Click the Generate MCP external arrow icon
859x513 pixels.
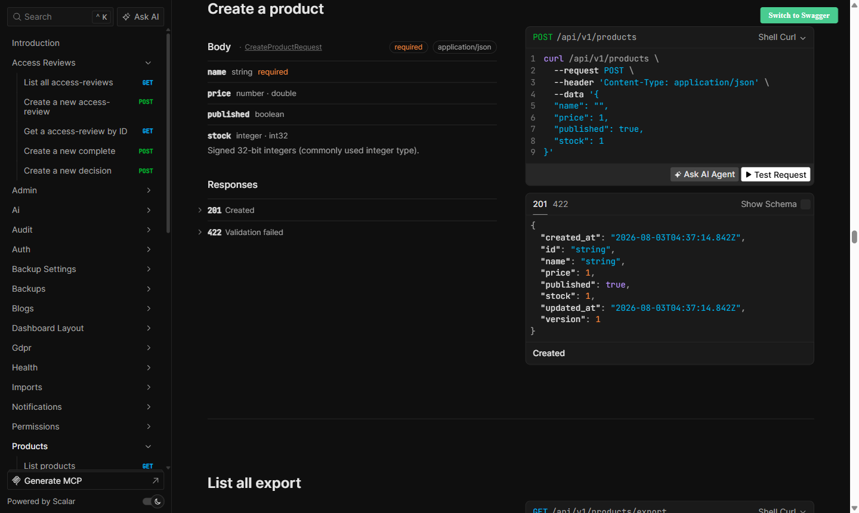[x=155, y=480]
